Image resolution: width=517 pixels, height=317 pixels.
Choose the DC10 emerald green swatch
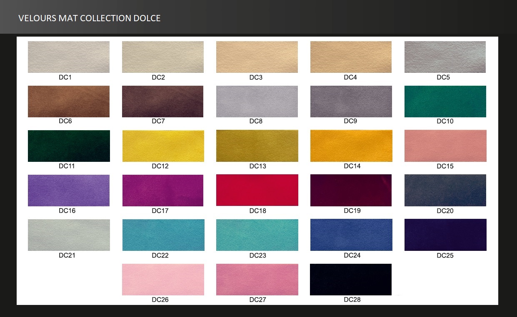445,102
